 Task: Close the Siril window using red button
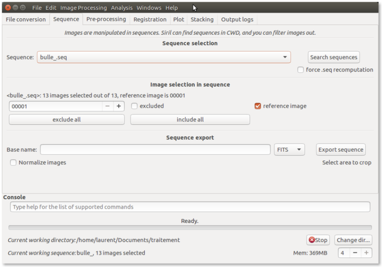pos(8,8)
